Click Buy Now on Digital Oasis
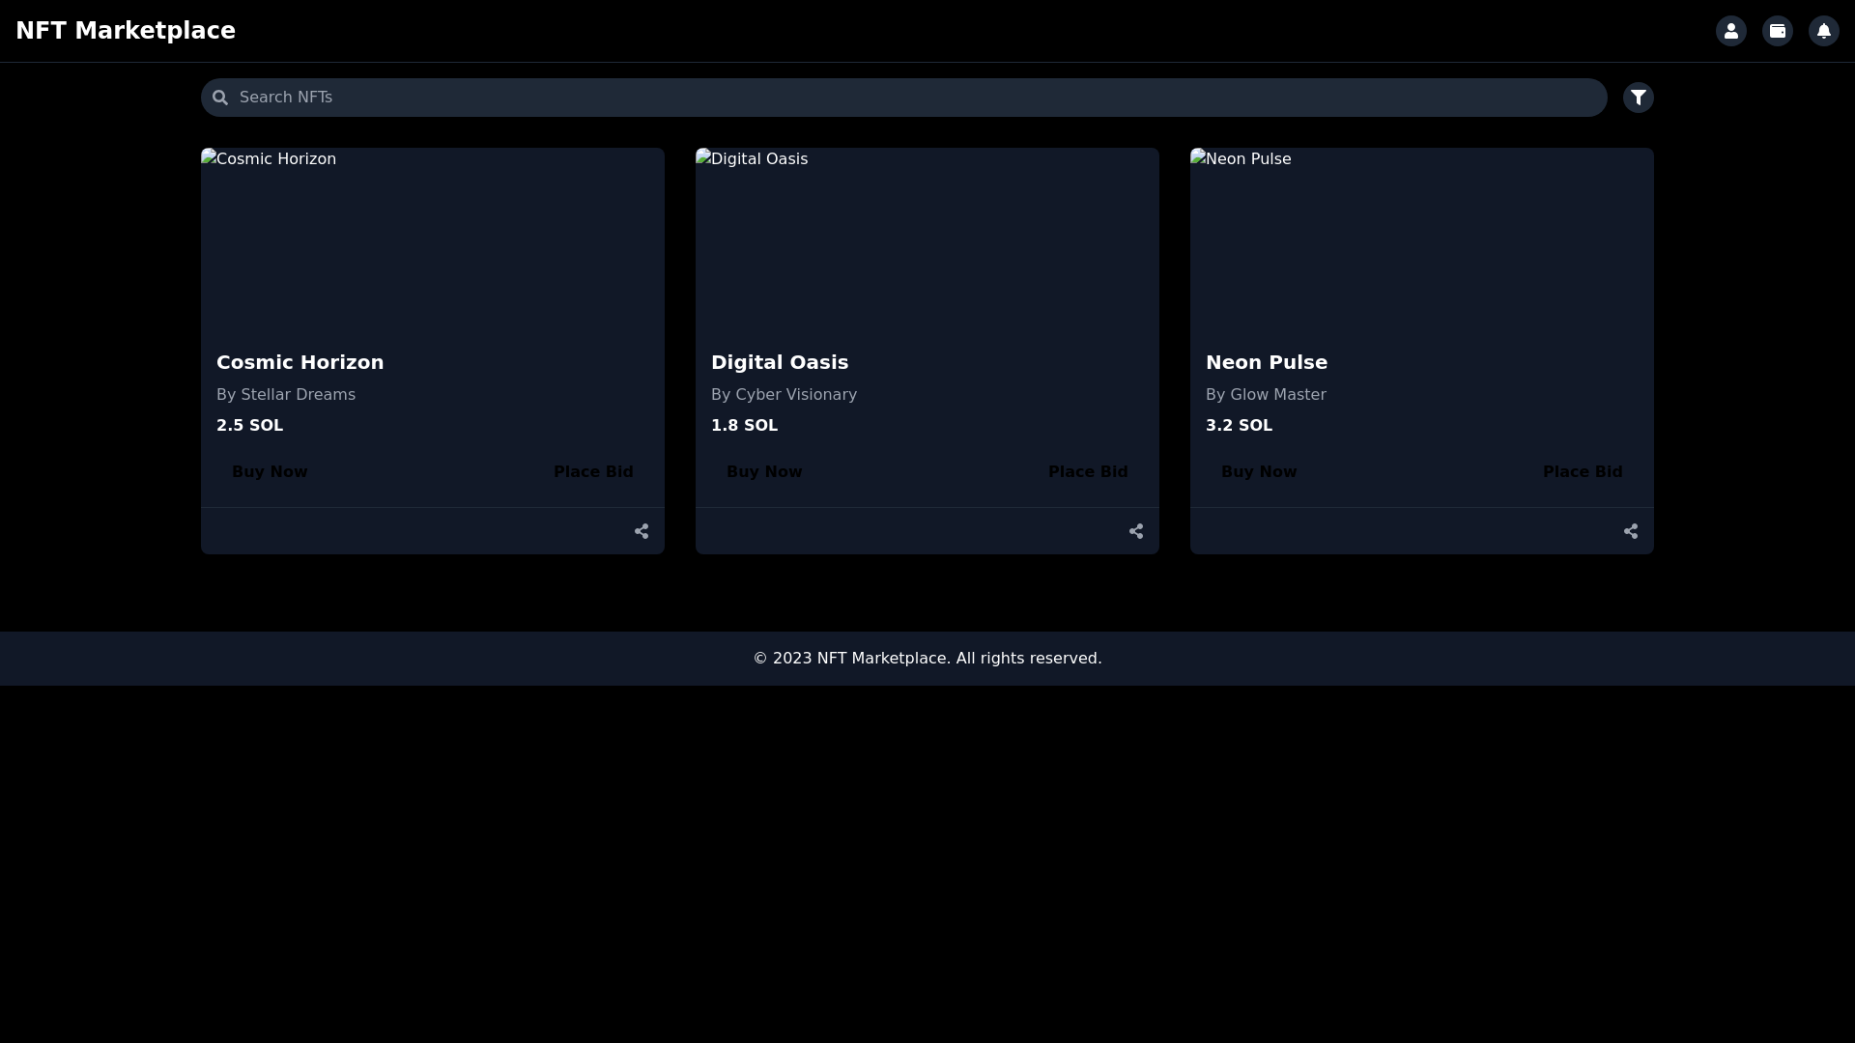Viewport: 1855px width, 1043px height. [764, 471]
